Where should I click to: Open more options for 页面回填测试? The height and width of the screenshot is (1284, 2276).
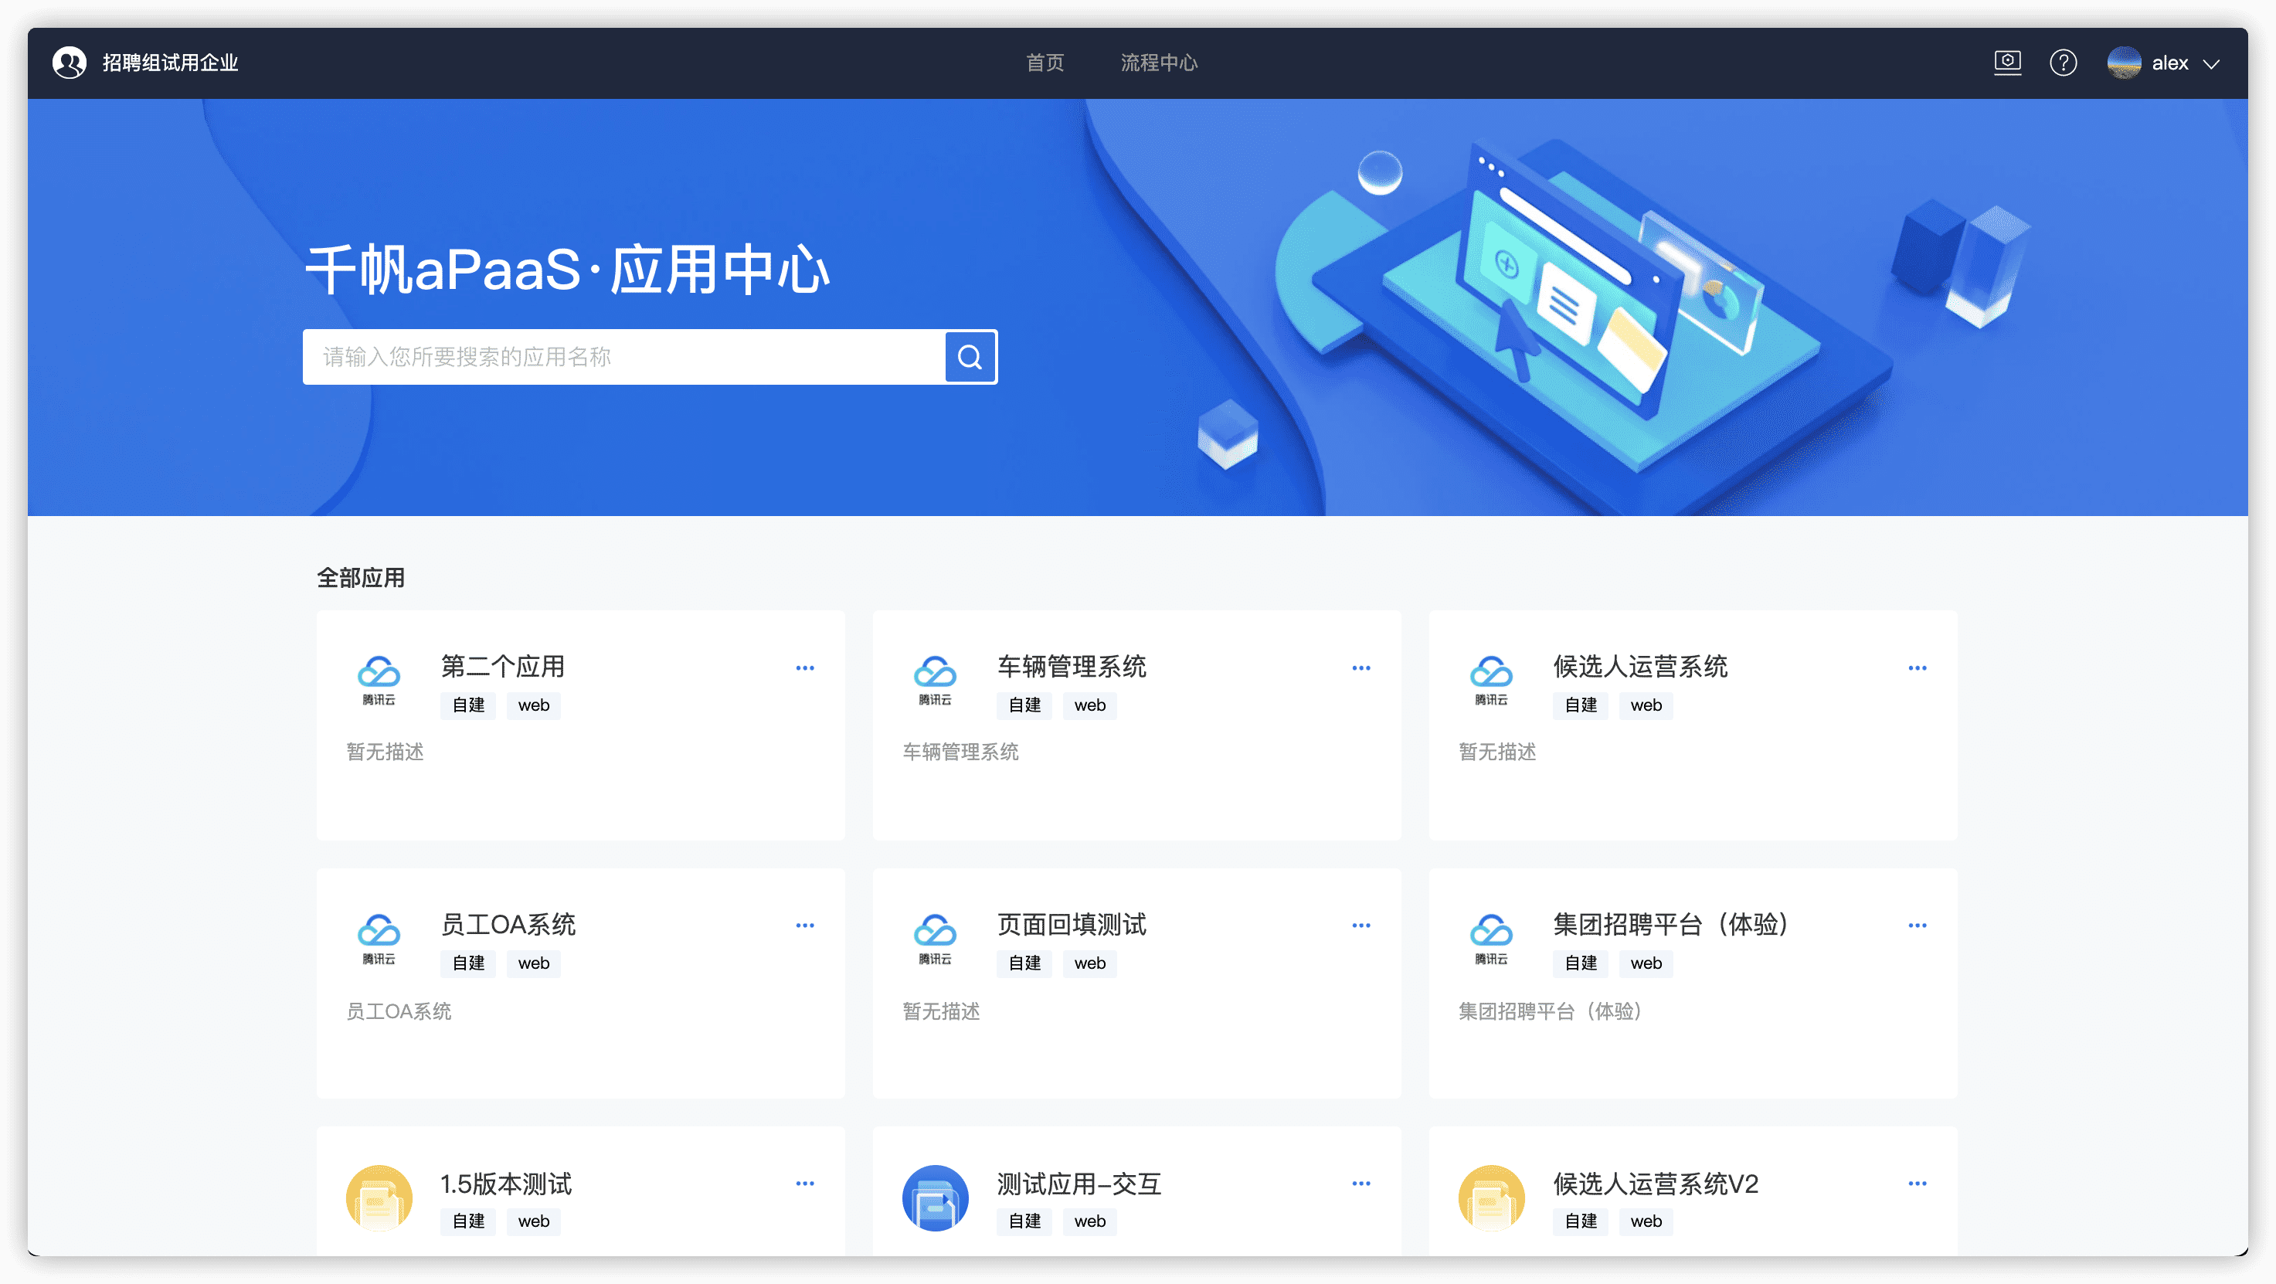coord(1361,926)
